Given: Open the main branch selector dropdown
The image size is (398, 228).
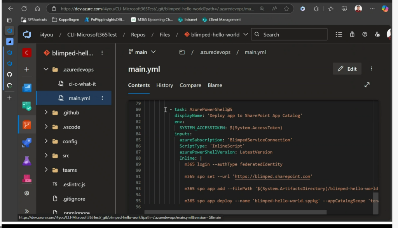Looking at the screenshot, I should 142,52.
